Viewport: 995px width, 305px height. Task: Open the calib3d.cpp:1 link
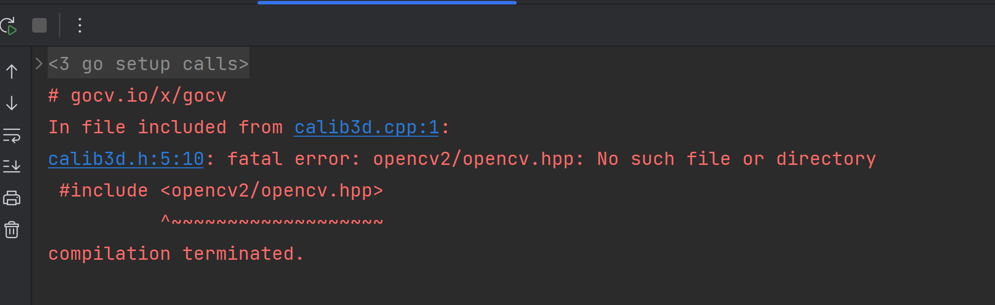366,127
